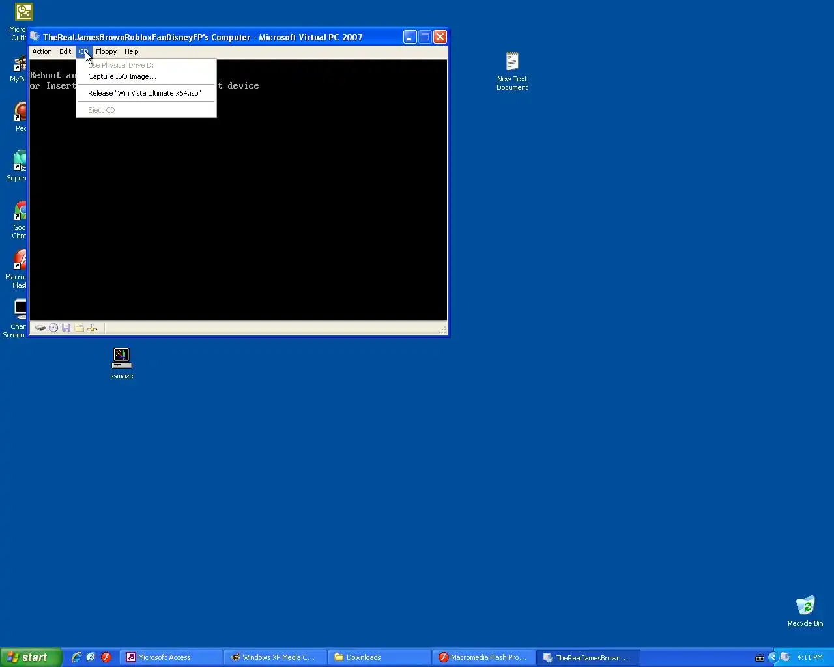Choose Capture ISO Image from menu
834x667 pixels.
pyautogui.click(x=146, y=76)
